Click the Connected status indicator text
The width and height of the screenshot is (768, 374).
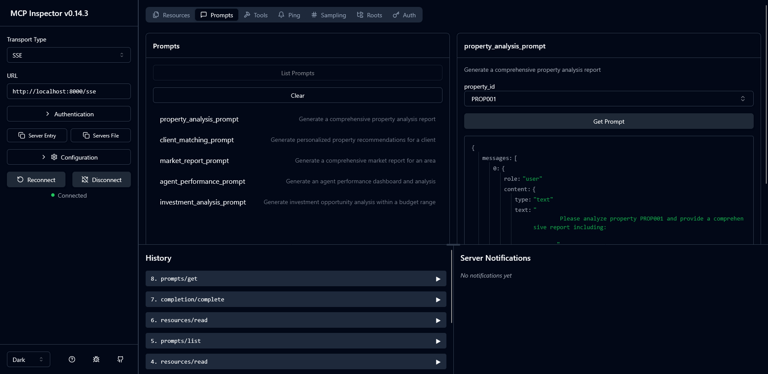click(x=72, y=195)
